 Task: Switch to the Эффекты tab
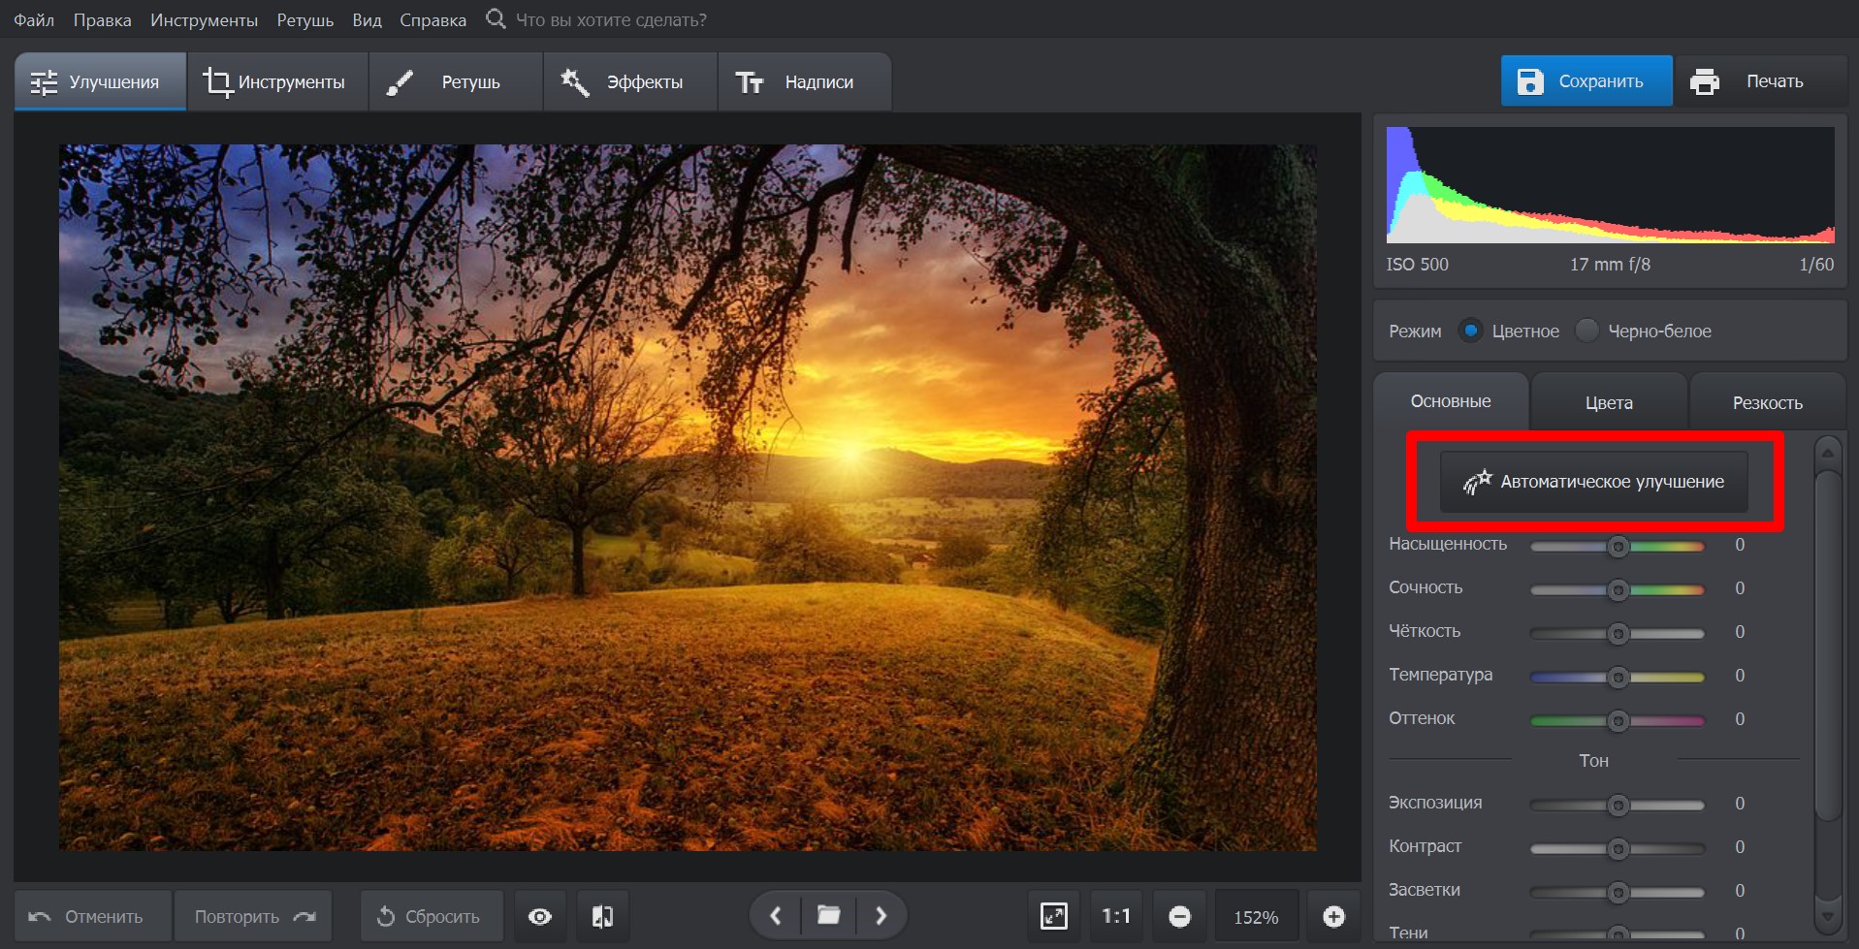pyautogui.click(x=630, y=82)
